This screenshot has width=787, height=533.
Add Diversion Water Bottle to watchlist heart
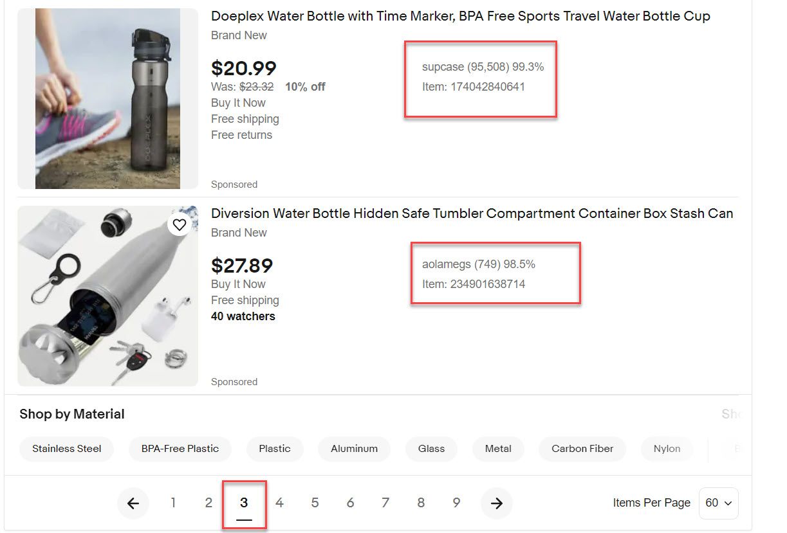click(180, 224)
